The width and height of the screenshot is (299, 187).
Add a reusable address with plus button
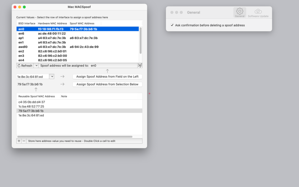click(x=19, y=141)
